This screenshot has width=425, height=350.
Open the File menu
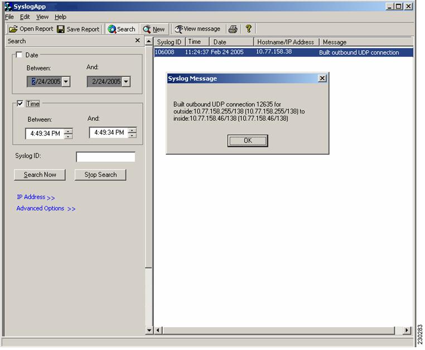(x=9, y=17)
